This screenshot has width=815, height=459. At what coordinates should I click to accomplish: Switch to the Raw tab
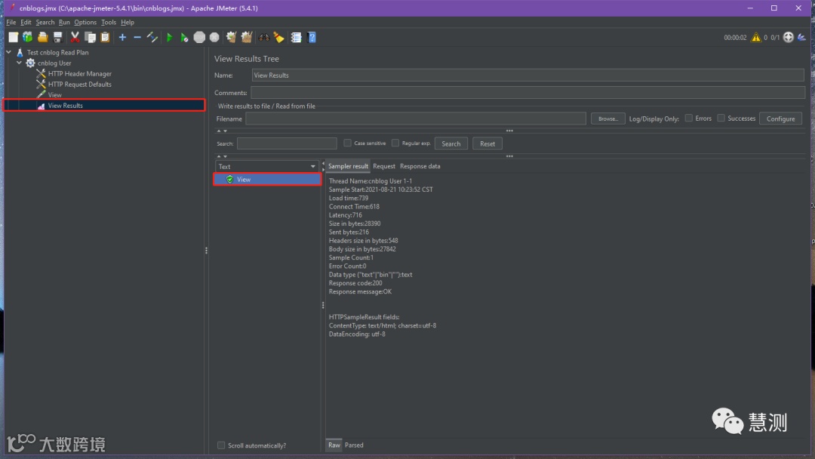click(334, 445)
